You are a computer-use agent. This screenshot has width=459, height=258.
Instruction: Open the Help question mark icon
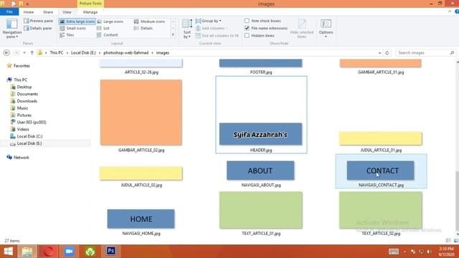pyautogui.click(x=457, y=11)
